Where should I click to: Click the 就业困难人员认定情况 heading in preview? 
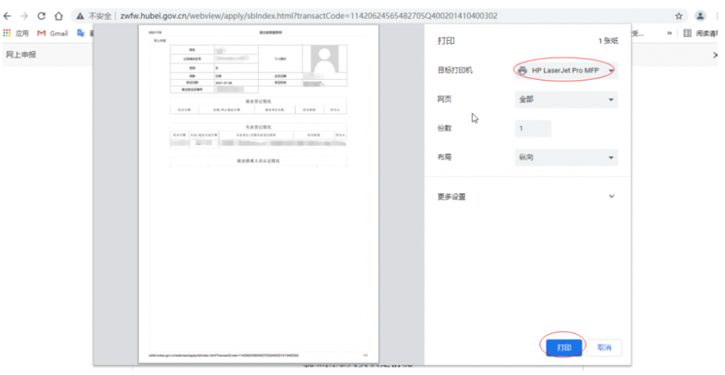coord(258,161)
